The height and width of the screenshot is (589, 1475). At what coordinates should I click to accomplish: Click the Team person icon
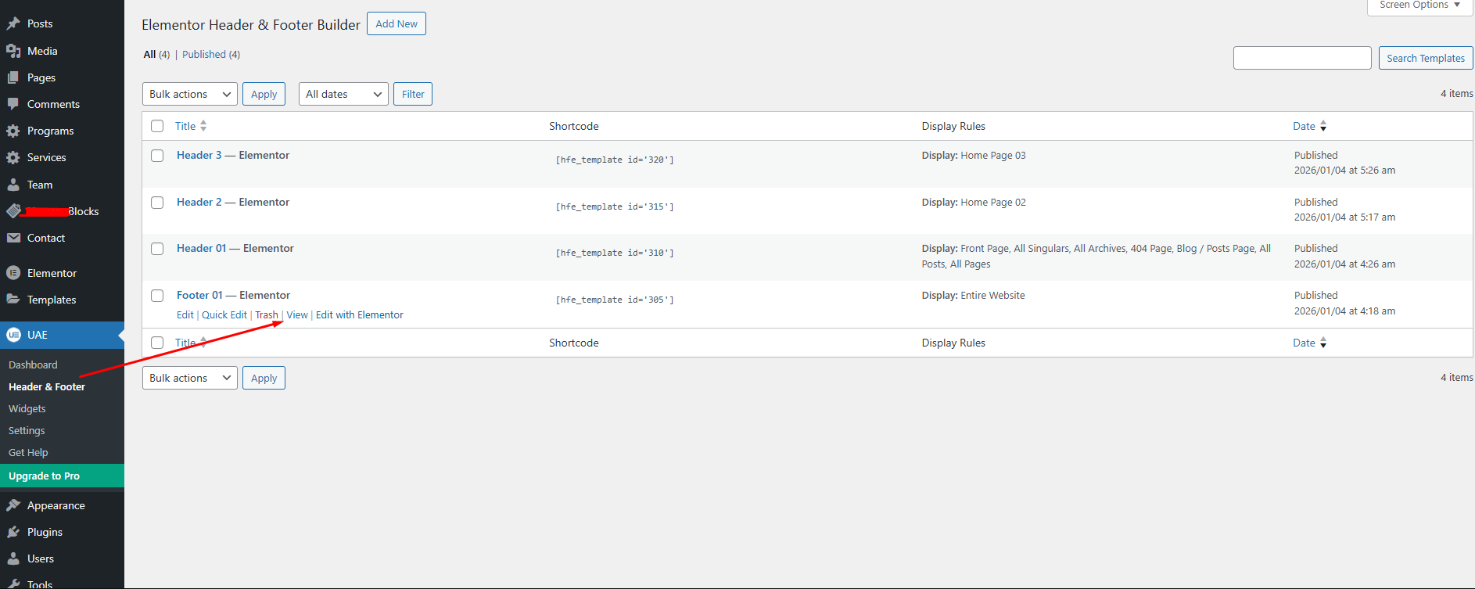(13, 185)
